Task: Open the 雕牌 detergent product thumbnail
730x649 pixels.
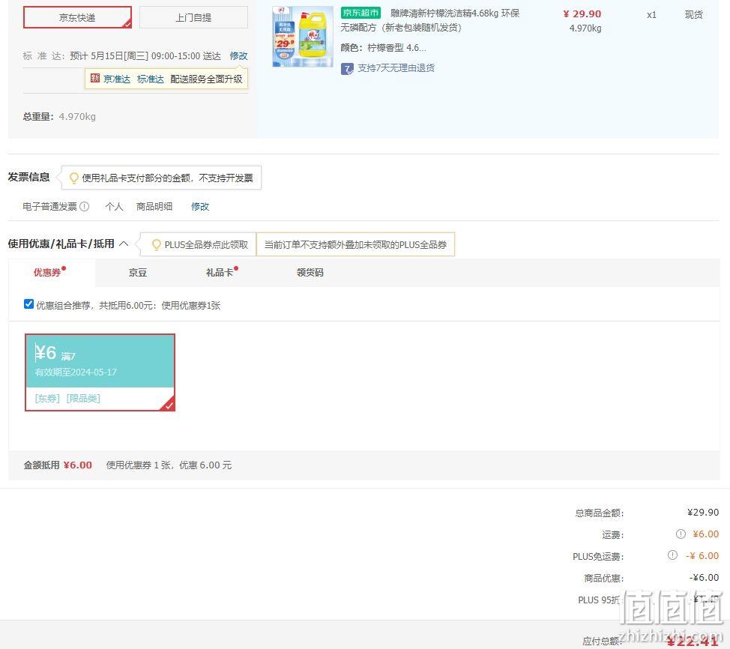Action: [303, 37]
